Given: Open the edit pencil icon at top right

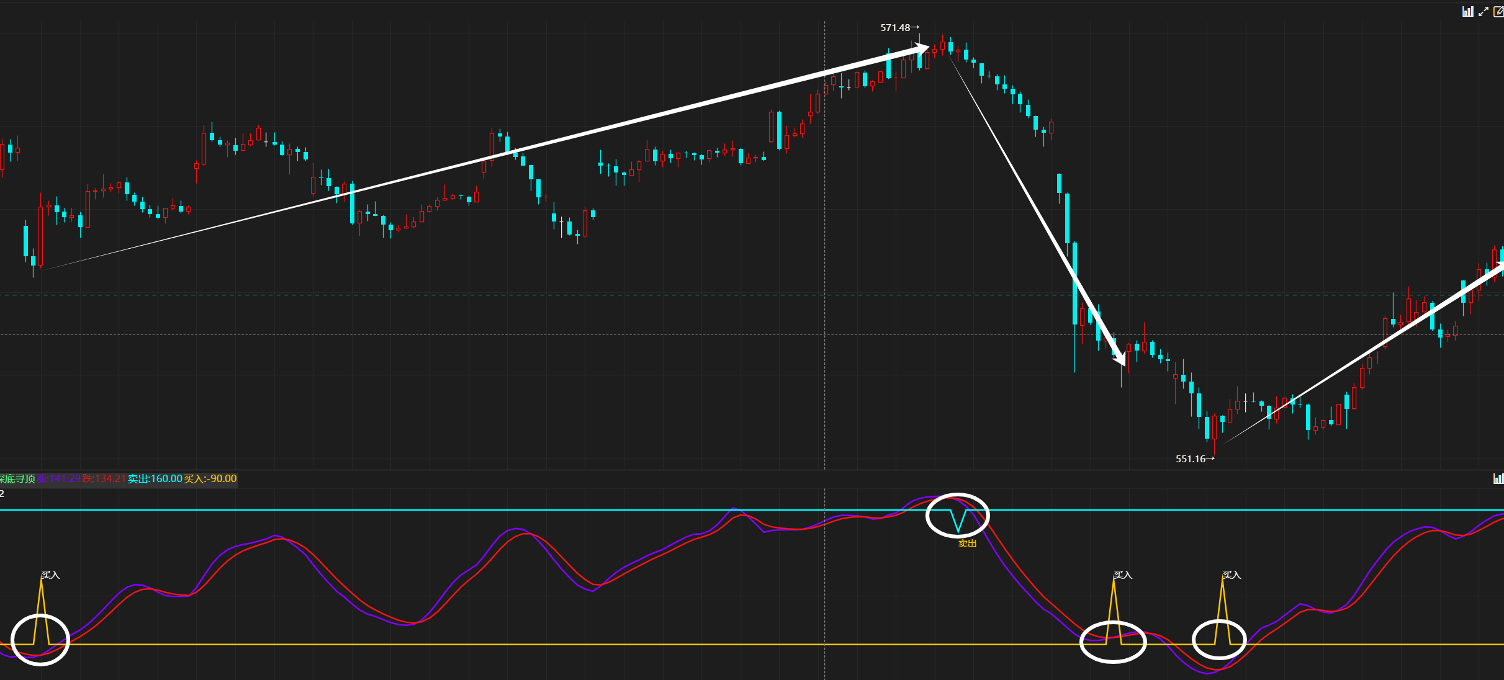Looking at the screenshot, I should [x=1498, y=11].
